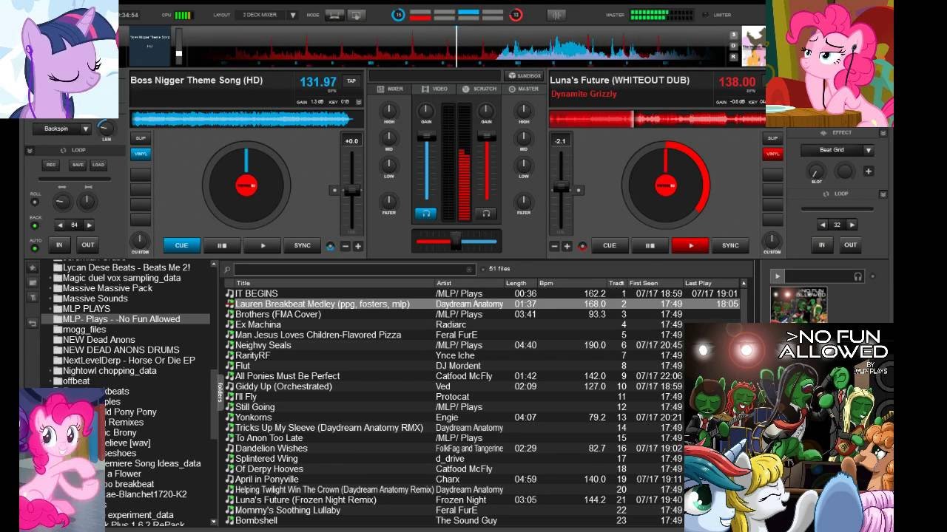
Task: Toggle right deck VINYL mode
Action: [772, 154]
